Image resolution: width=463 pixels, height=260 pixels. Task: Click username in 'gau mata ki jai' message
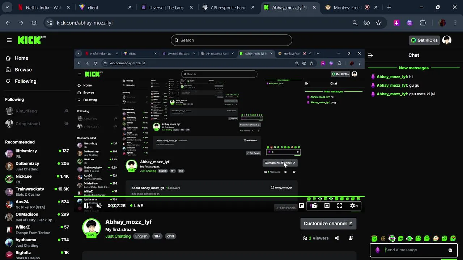point(392,94)
